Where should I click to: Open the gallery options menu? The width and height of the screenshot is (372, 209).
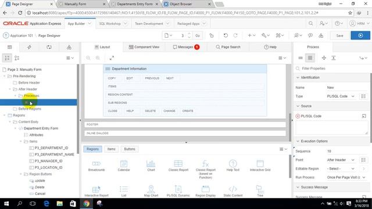point(283,149)
